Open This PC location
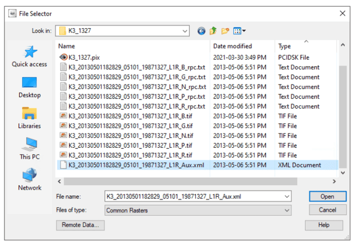Screen dimensions: 355x245 click(x=30, y=149)
